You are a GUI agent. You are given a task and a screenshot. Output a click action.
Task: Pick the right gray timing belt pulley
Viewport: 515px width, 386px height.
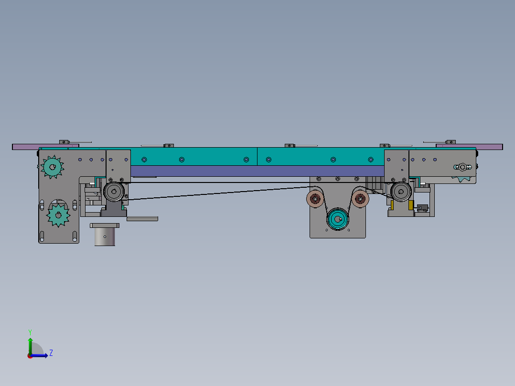401,191
